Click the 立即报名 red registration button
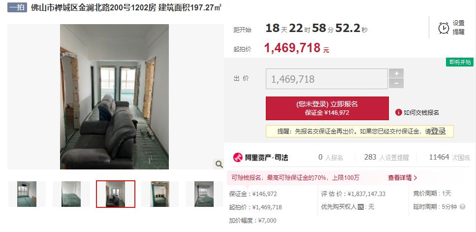476x232 pixels. [x=327, y=108]
